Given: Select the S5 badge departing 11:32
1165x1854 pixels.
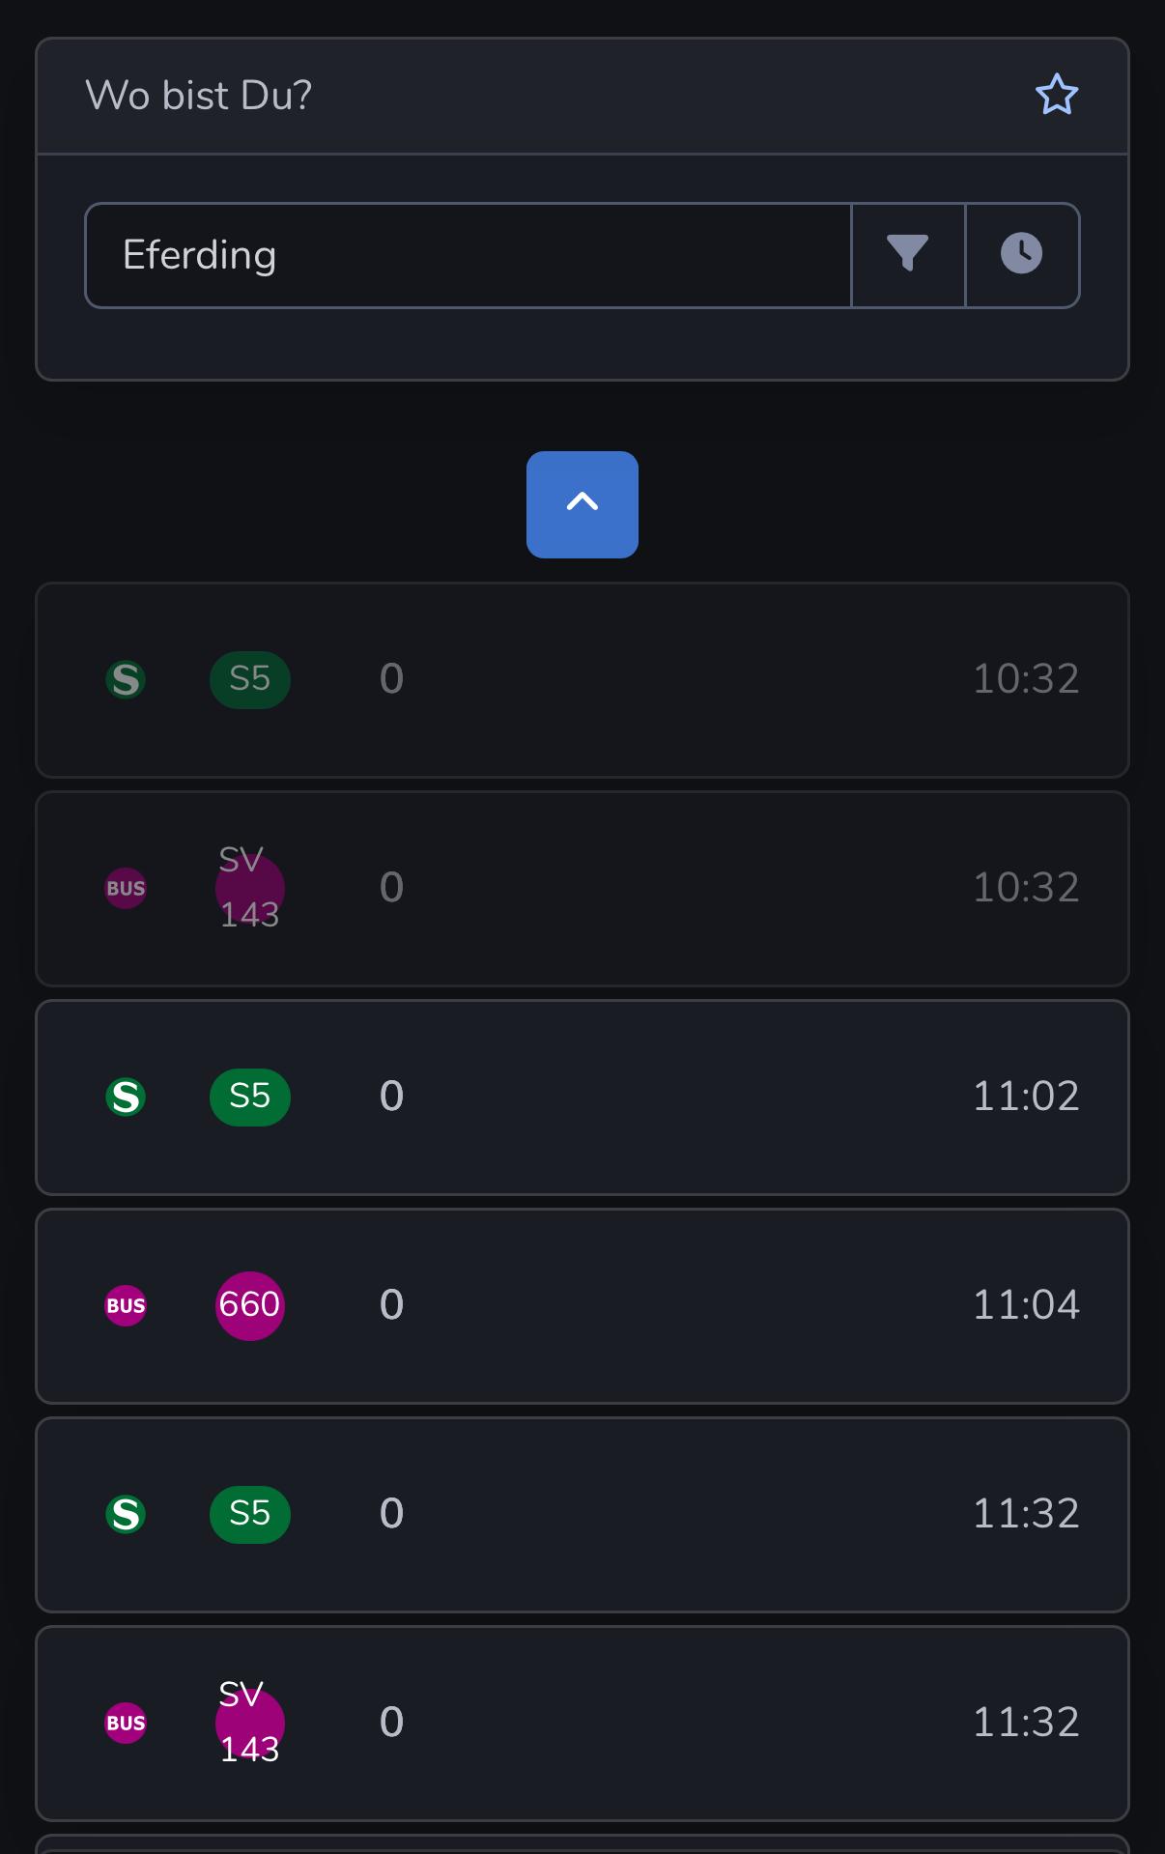Looking at the screenshot, I should (x=249, y=1515).
